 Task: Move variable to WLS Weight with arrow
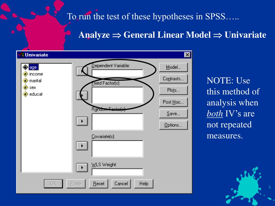coord(82,167)
